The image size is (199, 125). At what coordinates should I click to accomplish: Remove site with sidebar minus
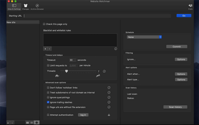click(12, 123)
